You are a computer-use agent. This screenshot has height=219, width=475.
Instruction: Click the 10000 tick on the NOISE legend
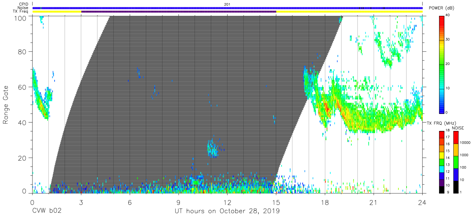[465, 143]
